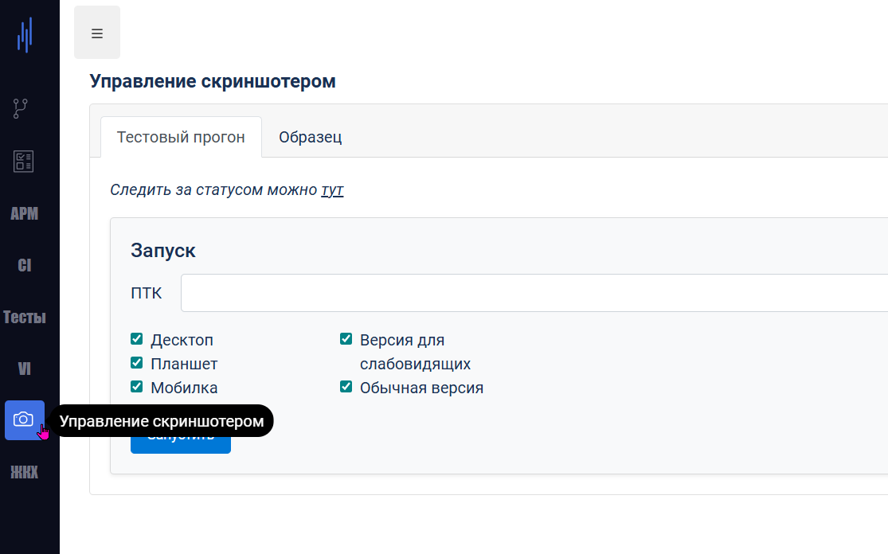Uncheck the Планшет checkbox
Screen dimensions: 888x554
tap(136, 363)
